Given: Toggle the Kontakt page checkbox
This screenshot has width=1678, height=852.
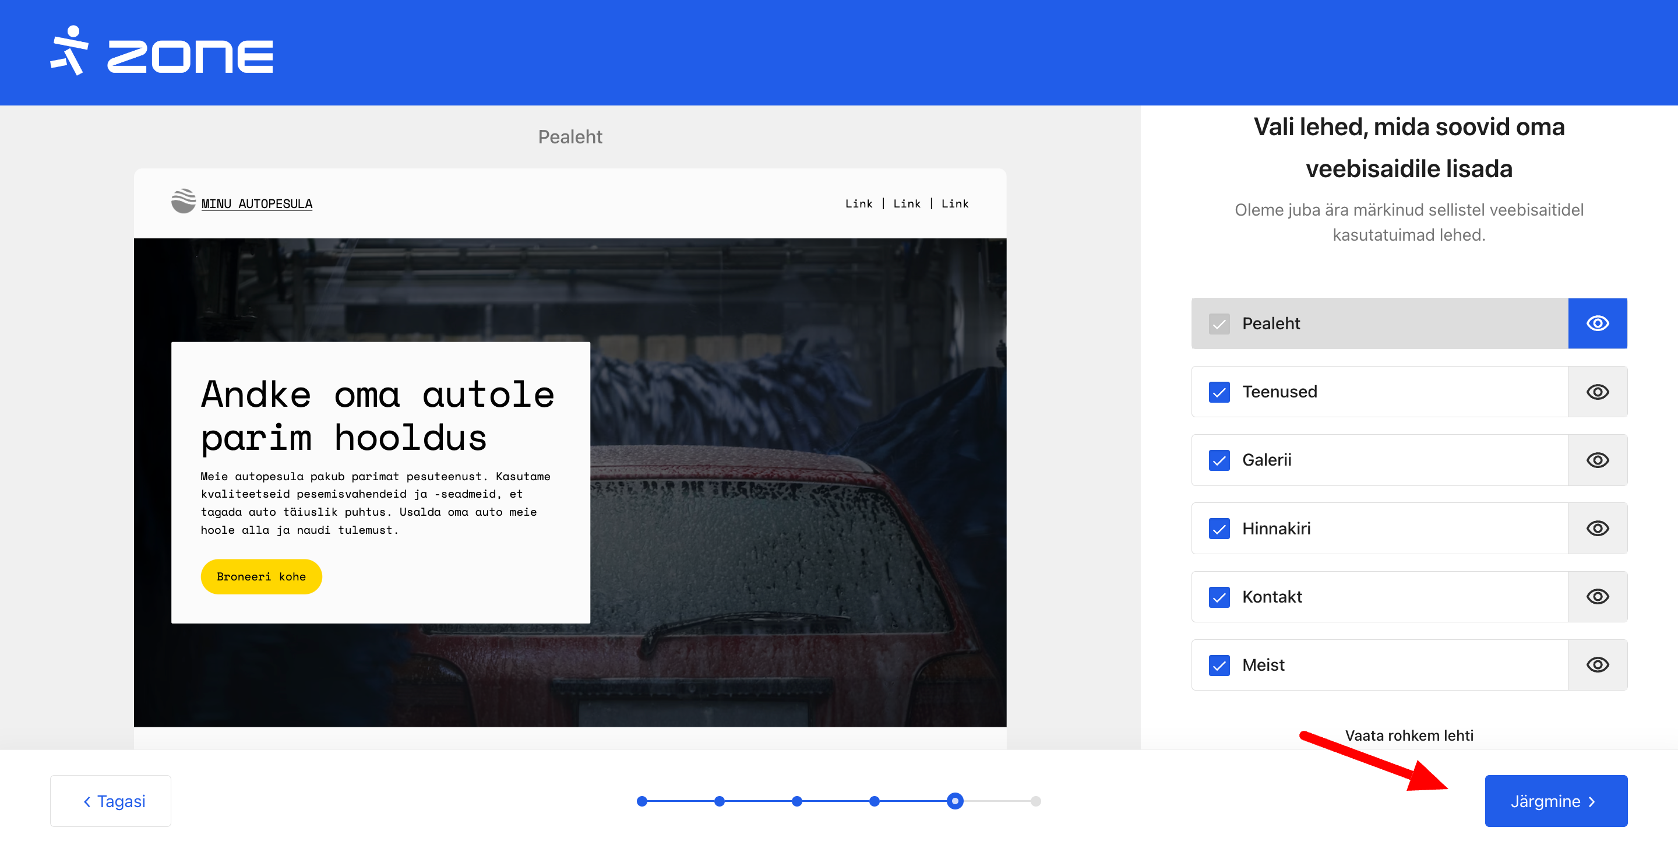Looking at the screenshot, I should coord(1219,597).
